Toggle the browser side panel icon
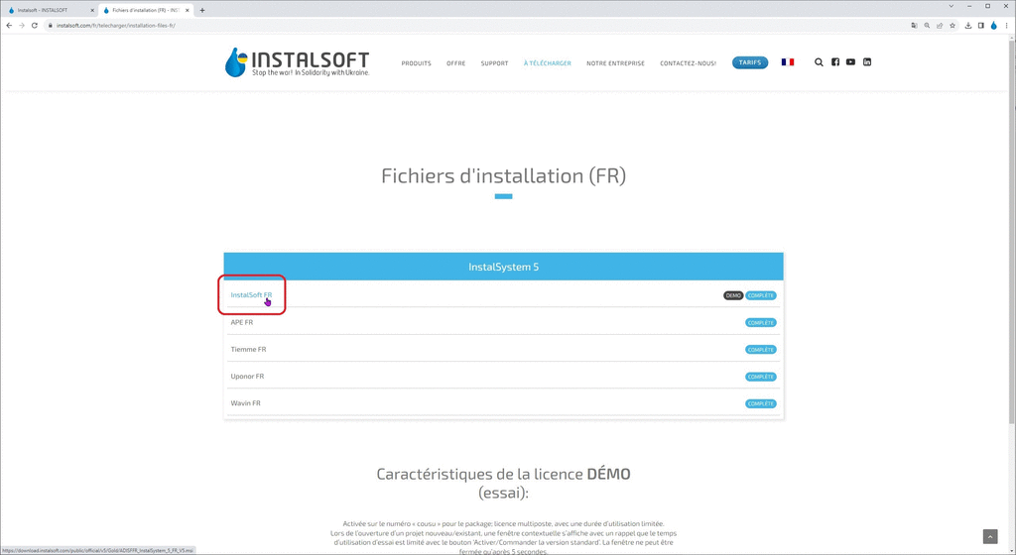This screenshot has height=555, width=1016. pos(981,25)
